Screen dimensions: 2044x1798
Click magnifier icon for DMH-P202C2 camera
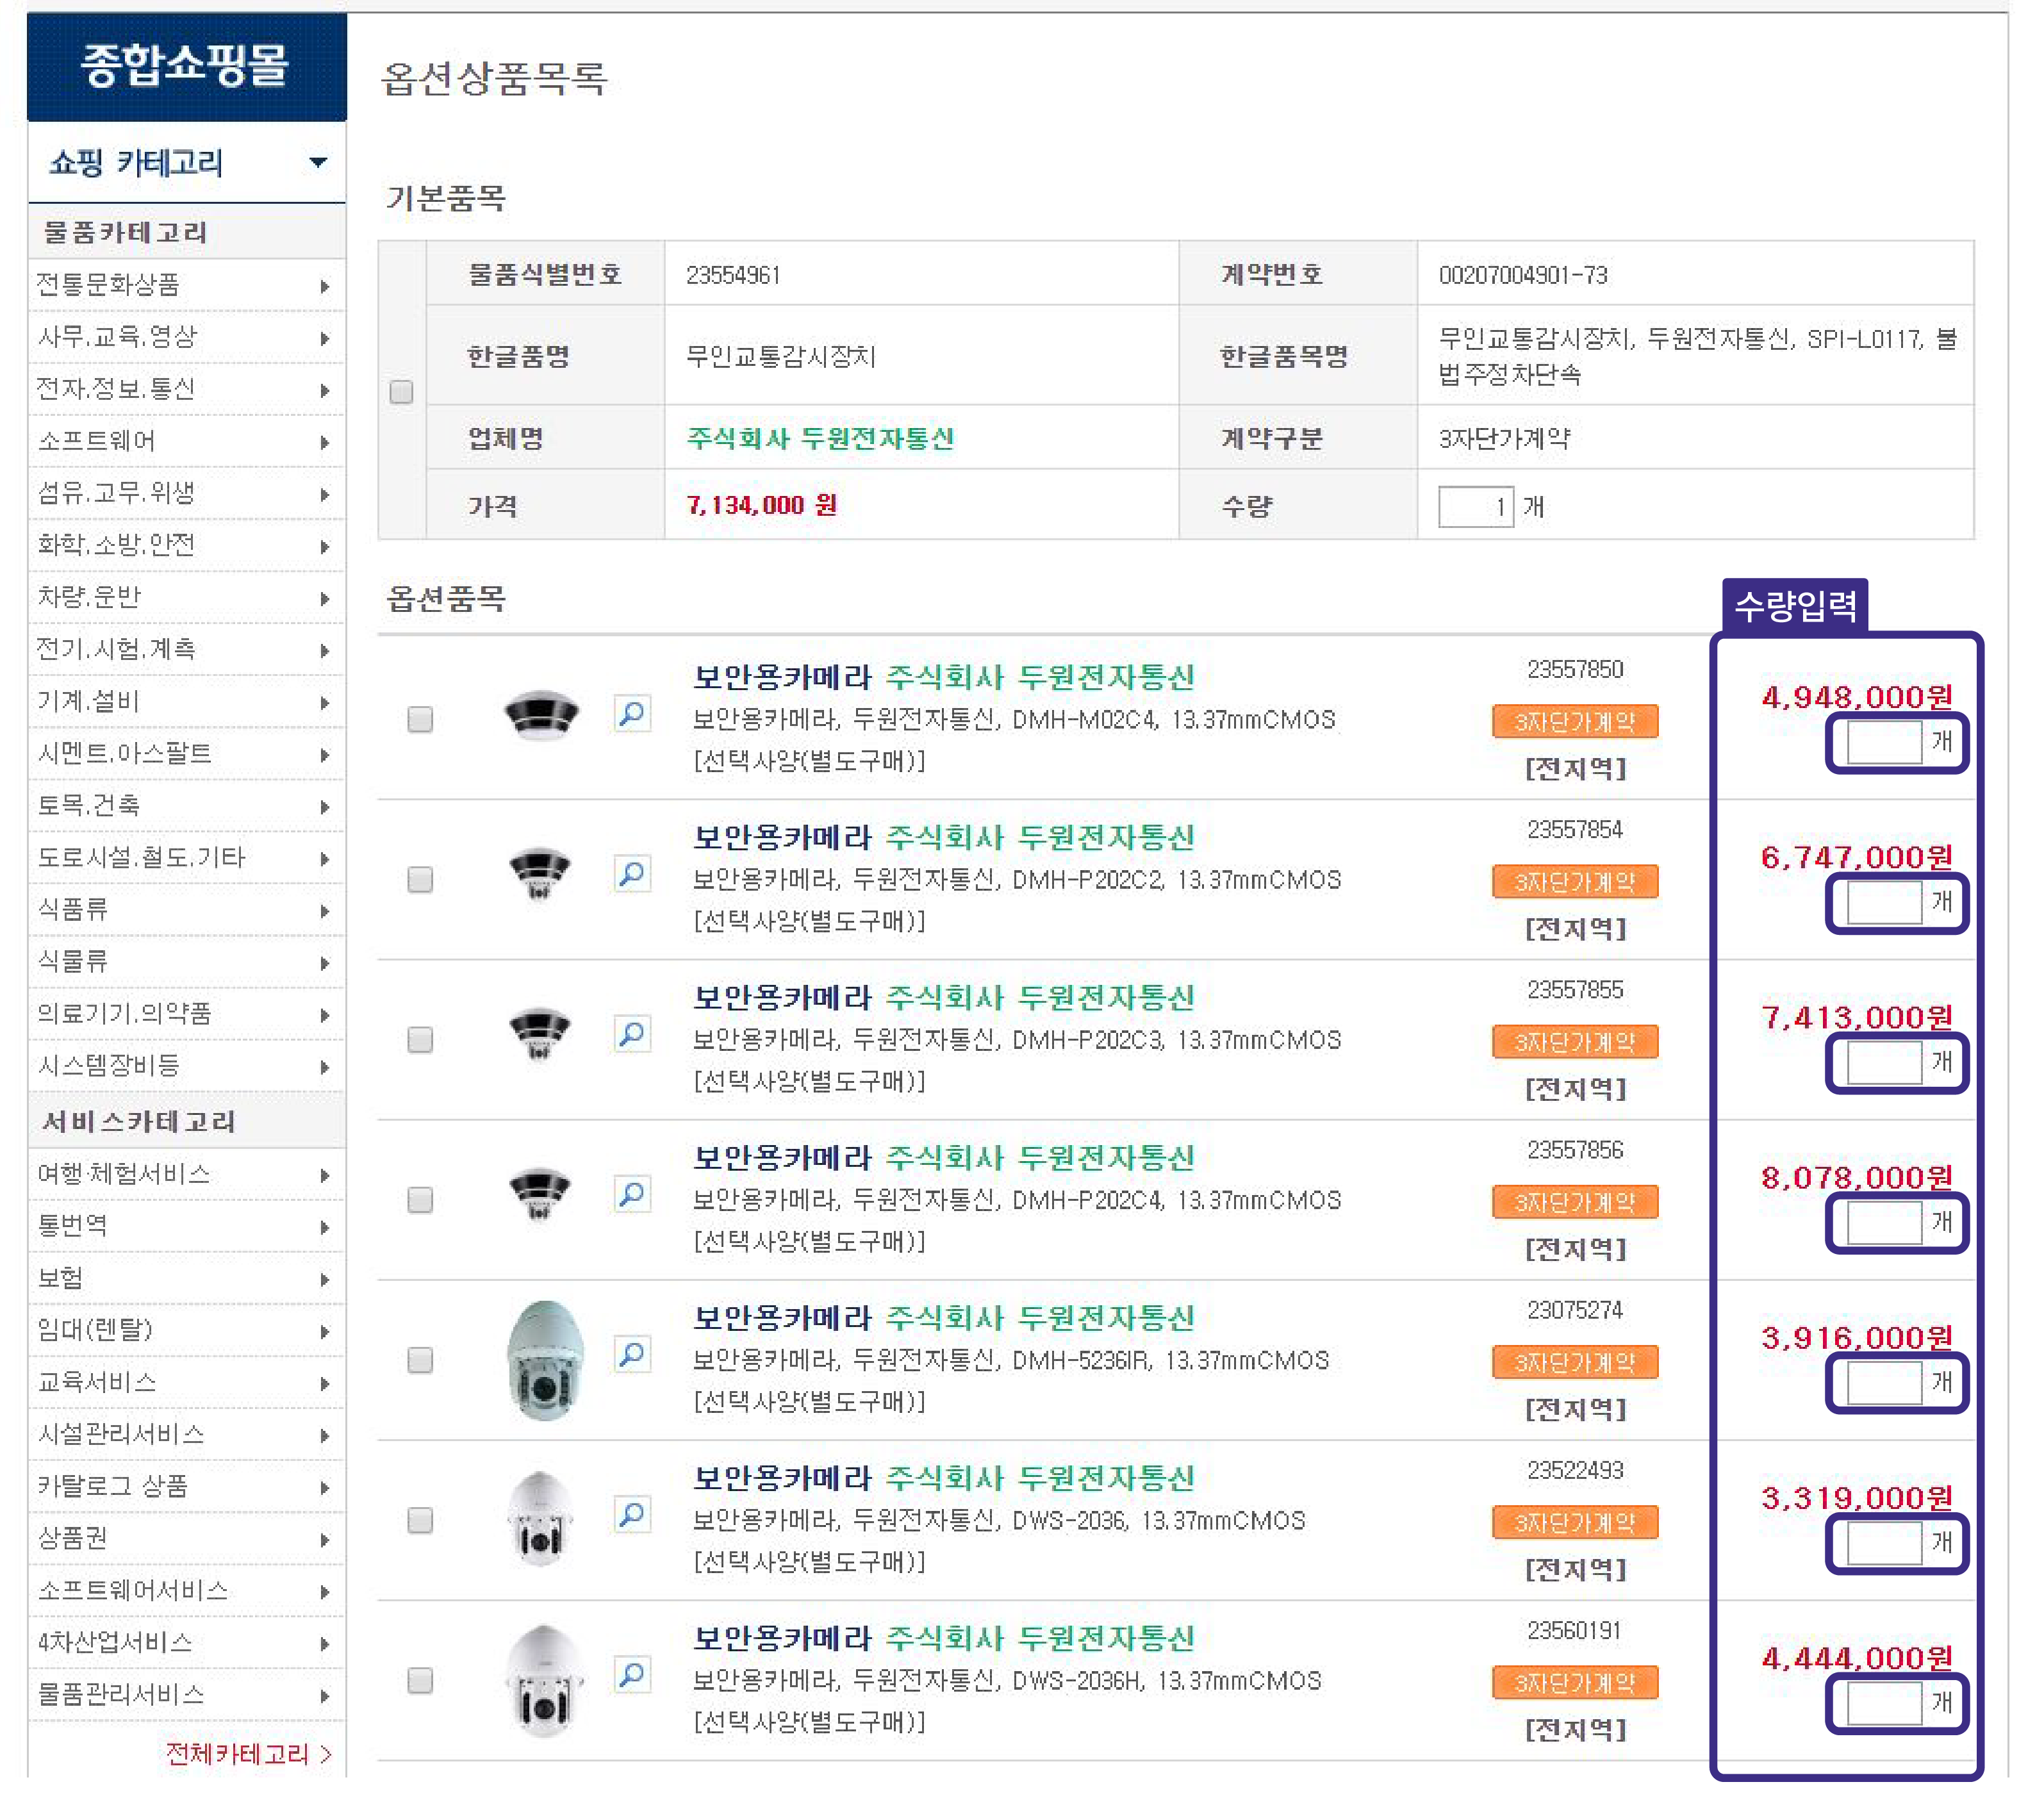tap(632, 874)
